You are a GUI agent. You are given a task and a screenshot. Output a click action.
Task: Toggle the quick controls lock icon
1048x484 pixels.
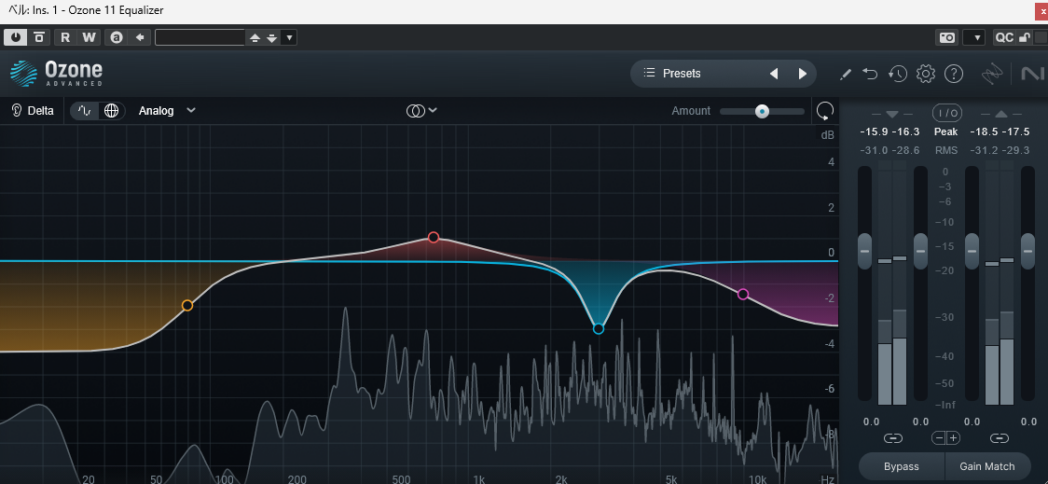(x=1023, y=37)
